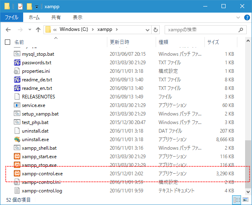The height and width of the screenshot is (205, 252).
Task: Switch to details view layout
Action: click(237, 200)
